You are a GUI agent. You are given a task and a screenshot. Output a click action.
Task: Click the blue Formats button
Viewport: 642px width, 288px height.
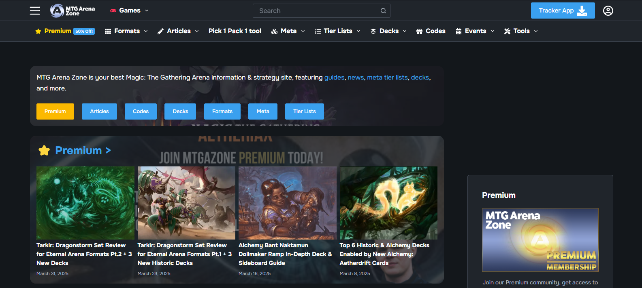click(222, 111)
